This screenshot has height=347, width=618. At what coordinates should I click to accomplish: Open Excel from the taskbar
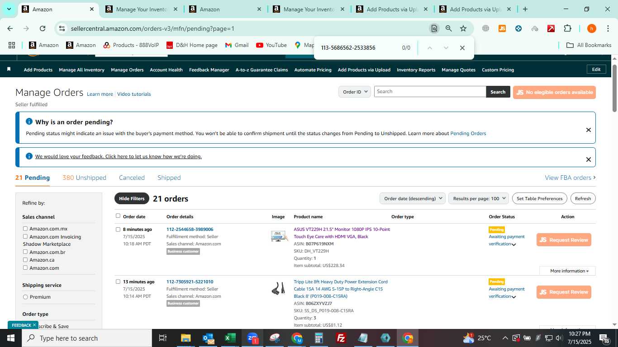(230, 338)
